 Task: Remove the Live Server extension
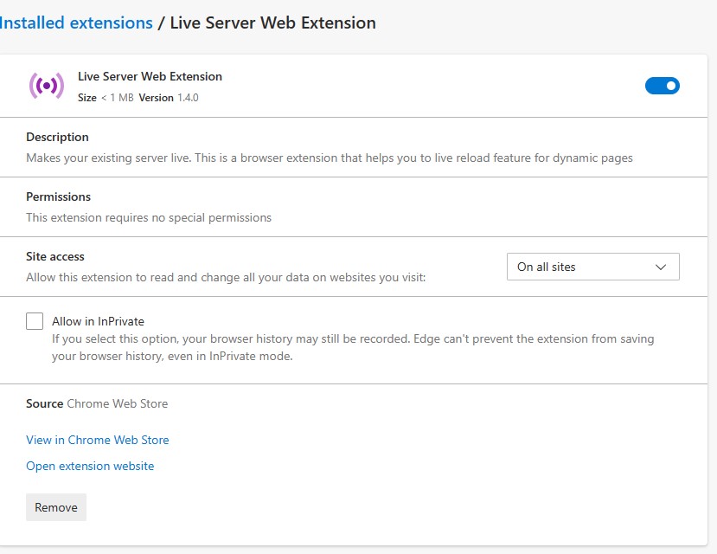(x=56, y=507)
